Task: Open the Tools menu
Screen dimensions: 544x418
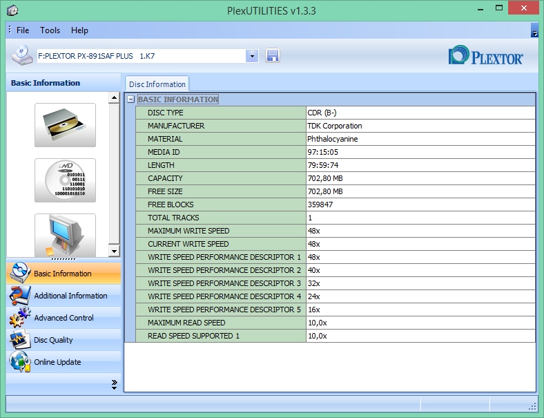Action: (50, 30)
